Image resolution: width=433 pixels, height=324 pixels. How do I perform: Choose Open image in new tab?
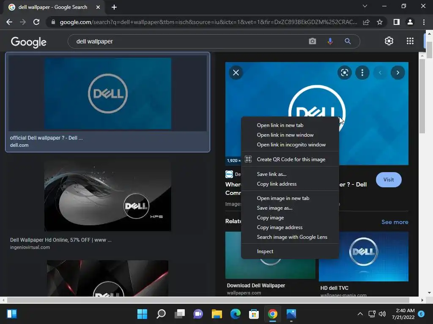290,198
